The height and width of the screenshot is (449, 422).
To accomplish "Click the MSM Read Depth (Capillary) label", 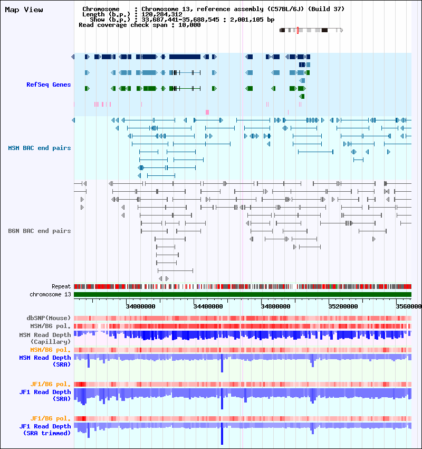I will click(x=45, y=338).
